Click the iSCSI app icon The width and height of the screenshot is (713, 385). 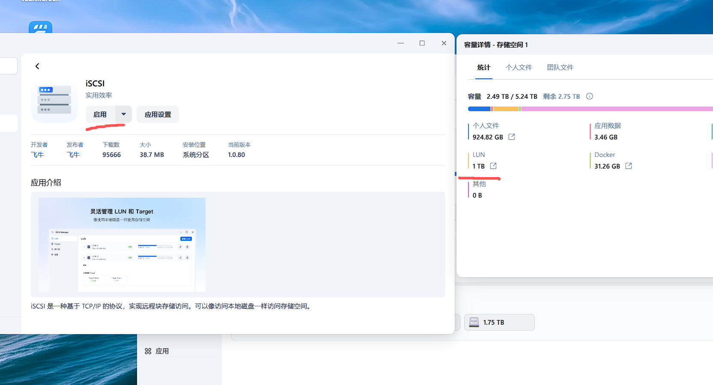click(54, 101)
